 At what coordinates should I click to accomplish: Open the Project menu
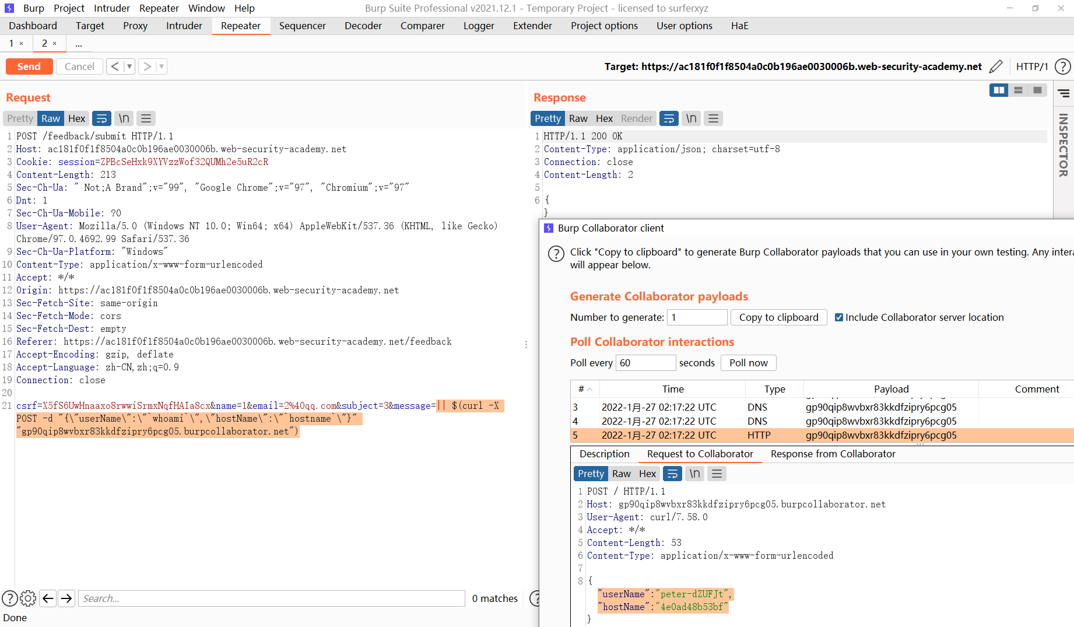tap(69, 8)
